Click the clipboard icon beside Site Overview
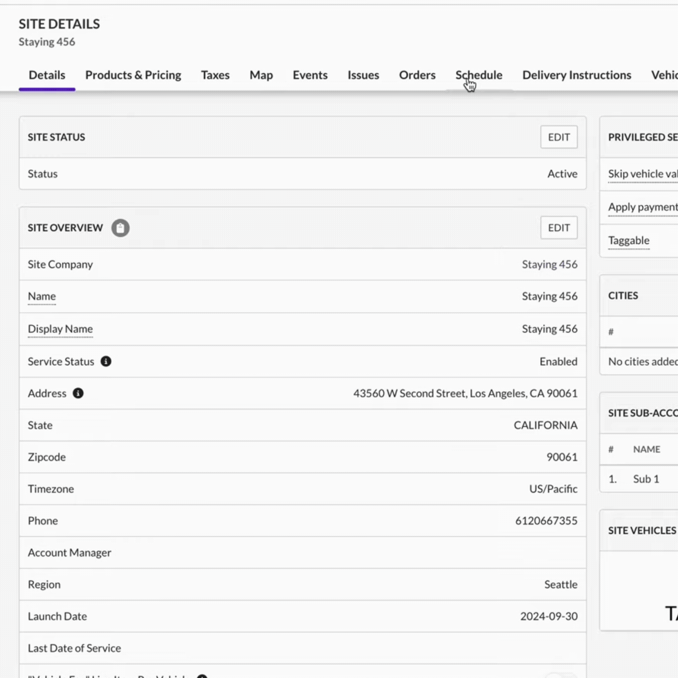Image resolution: width=678 pixels, height=678 pixels. [x=120, y=228]
